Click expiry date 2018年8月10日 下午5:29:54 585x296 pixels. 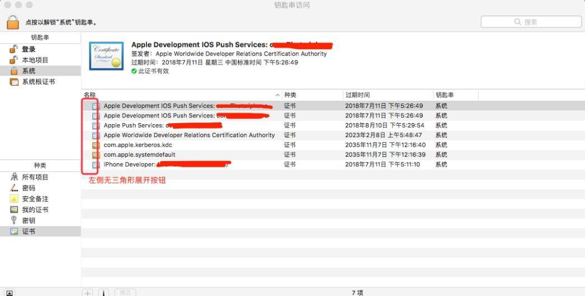click(x=385, y=125)
